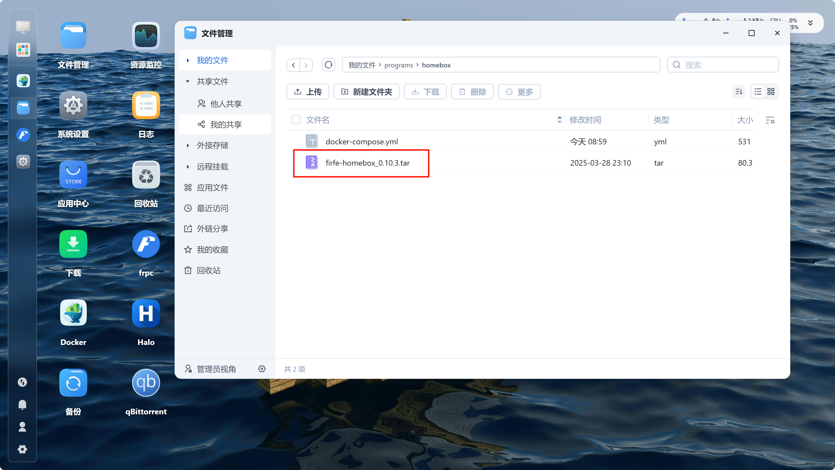Viewport: 835px width, 470px height.
Task: Open the app launcher grid in dock
Action: click(x=23, y=50)
